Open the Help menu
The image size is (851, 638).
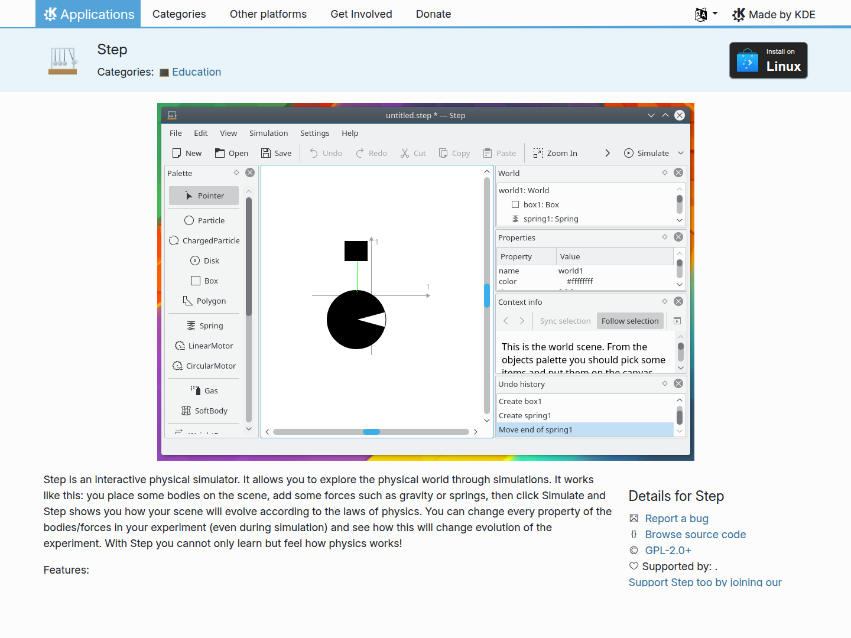pos(350,133)
